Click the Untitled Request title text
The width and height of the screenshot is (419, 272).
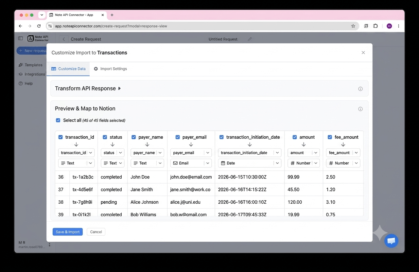point(223,39)
